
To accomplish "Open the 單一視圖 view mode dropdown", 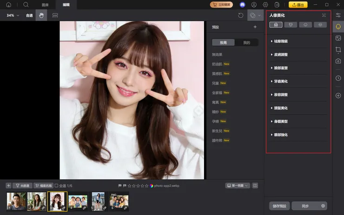I will coord(238,186).
